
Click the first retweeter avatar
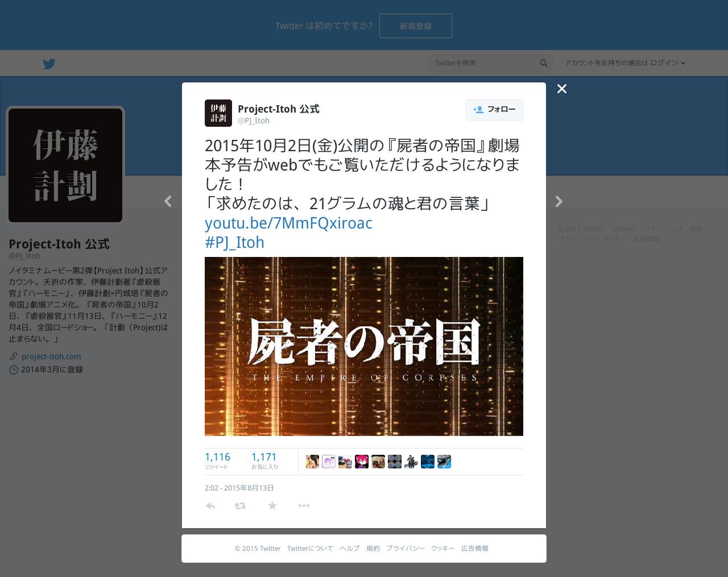click(x=312, y=462)
